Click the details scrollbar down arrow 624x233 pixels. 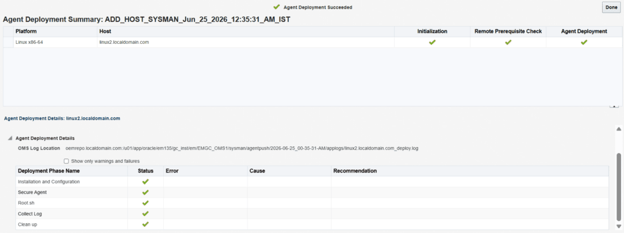[x=619, y=226]
